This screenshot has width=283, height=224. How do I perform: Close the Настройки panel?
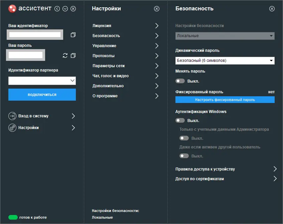[157, 9]
